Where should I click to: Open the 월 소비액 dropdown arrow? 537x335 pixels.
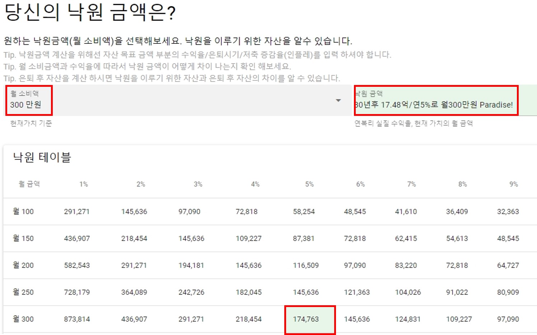(x=338, y=100)
